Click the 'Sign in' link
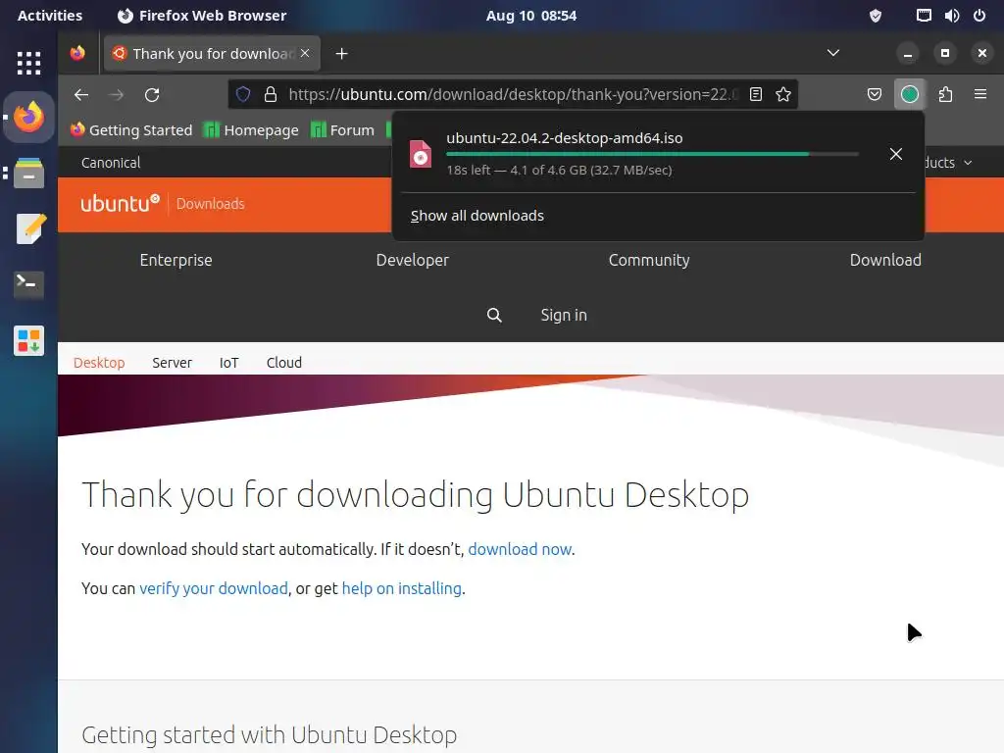1004x753 pixels. point(564,315)
